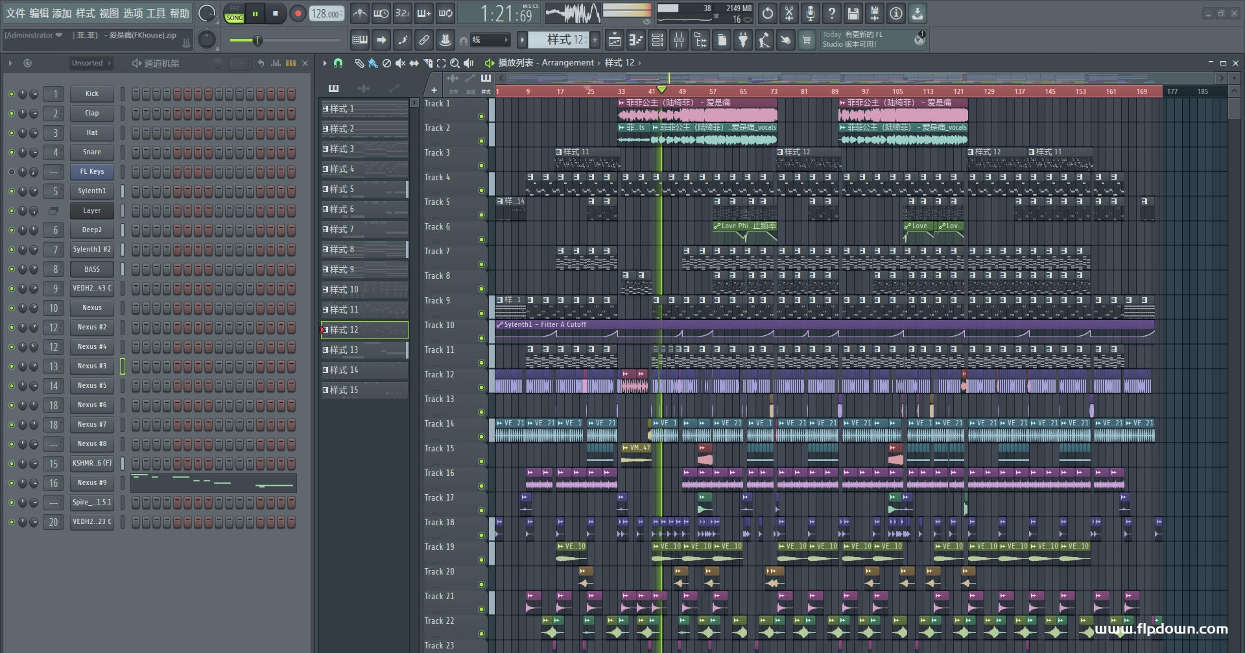
Task: Enable the magnet snap icon in playlist
Action: (x=338, y=63)
